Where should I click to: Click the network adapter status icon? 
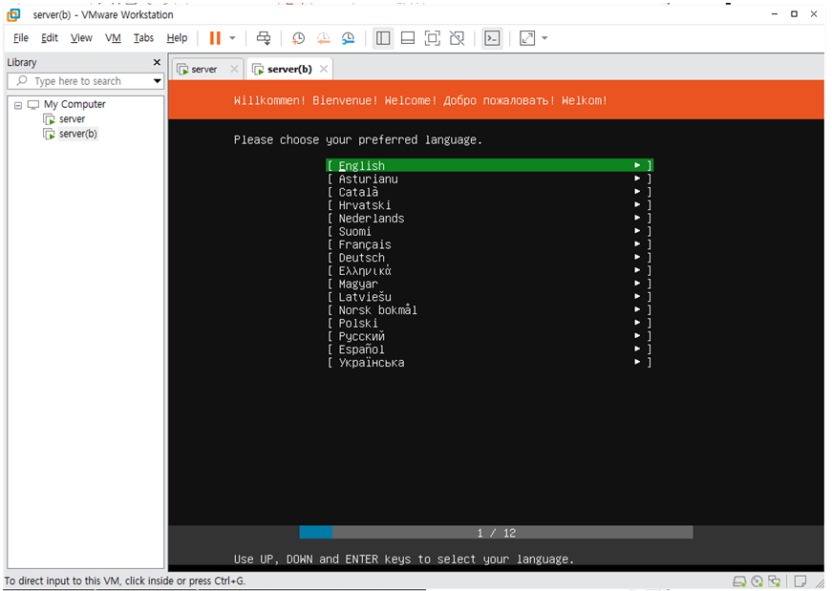(x=774, y=581)
